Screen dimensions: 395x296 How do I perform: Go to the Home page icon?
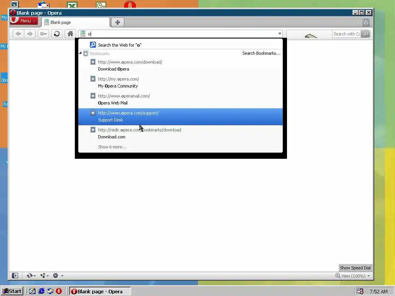(x=70, y=34)
